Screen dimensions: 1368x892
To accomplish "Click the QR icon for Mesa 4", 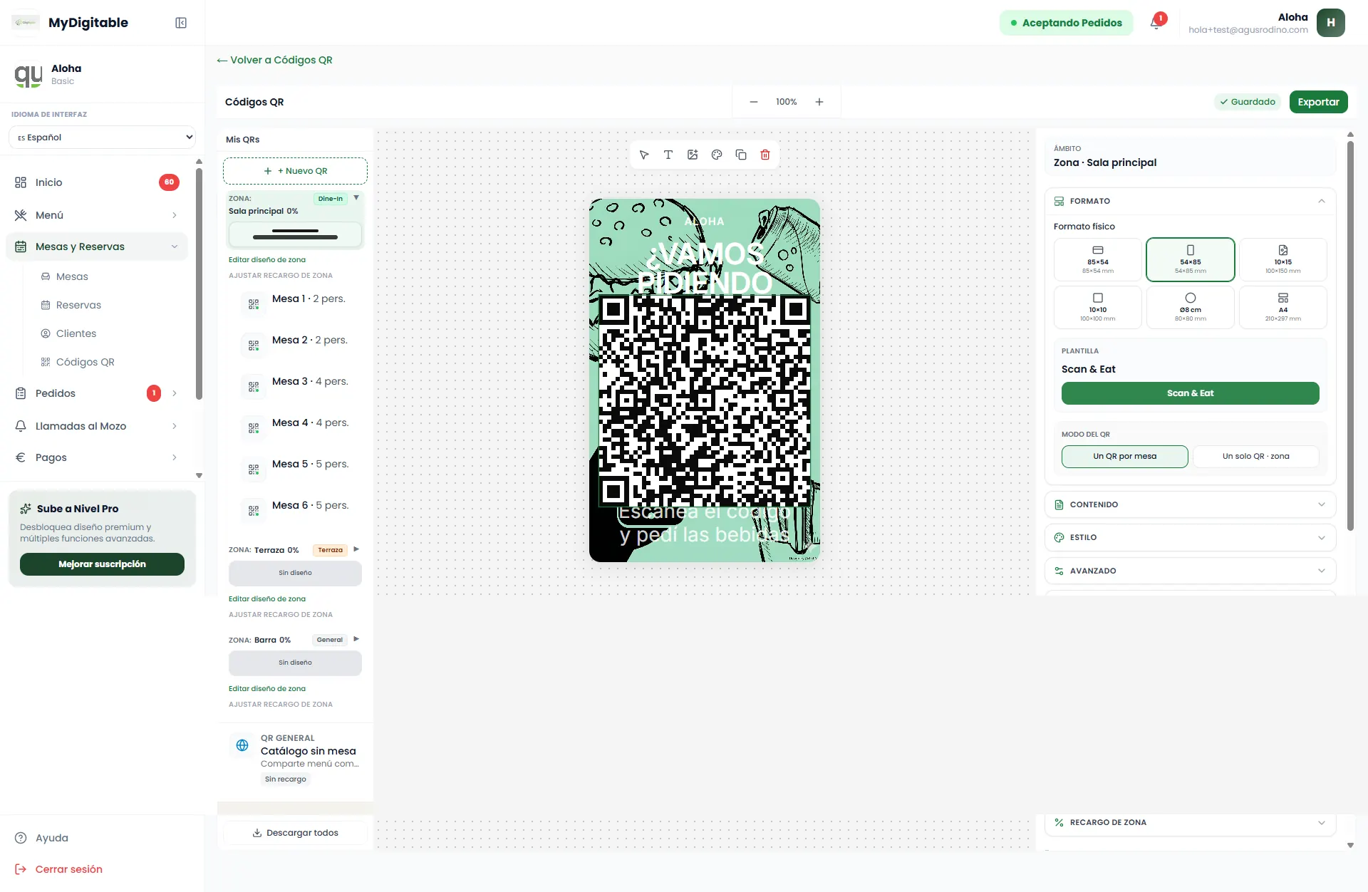I will point(254,428).
